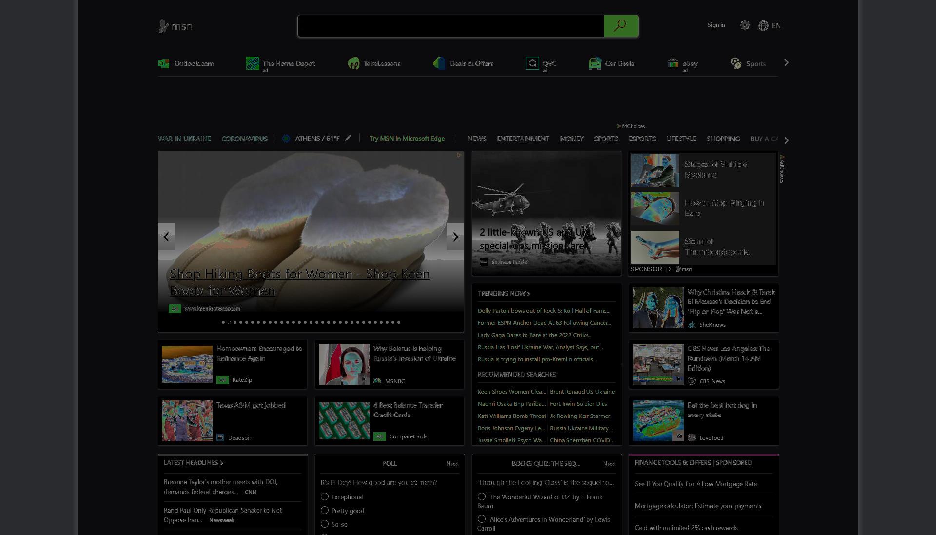Select the first carousel pagination dot
The image size is (936, 535).
pos(223,322)
